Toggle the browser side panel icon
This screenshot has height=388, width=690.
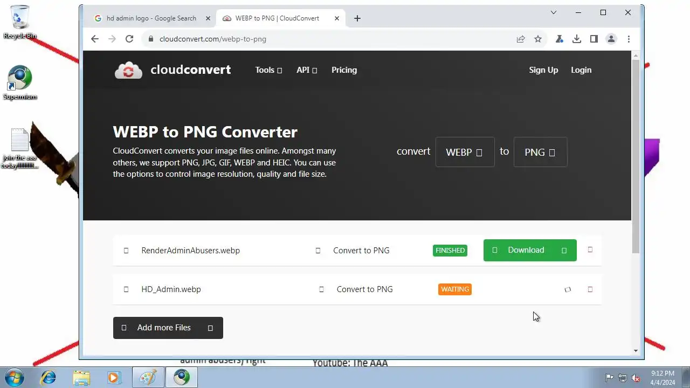[x=594, y=39]
